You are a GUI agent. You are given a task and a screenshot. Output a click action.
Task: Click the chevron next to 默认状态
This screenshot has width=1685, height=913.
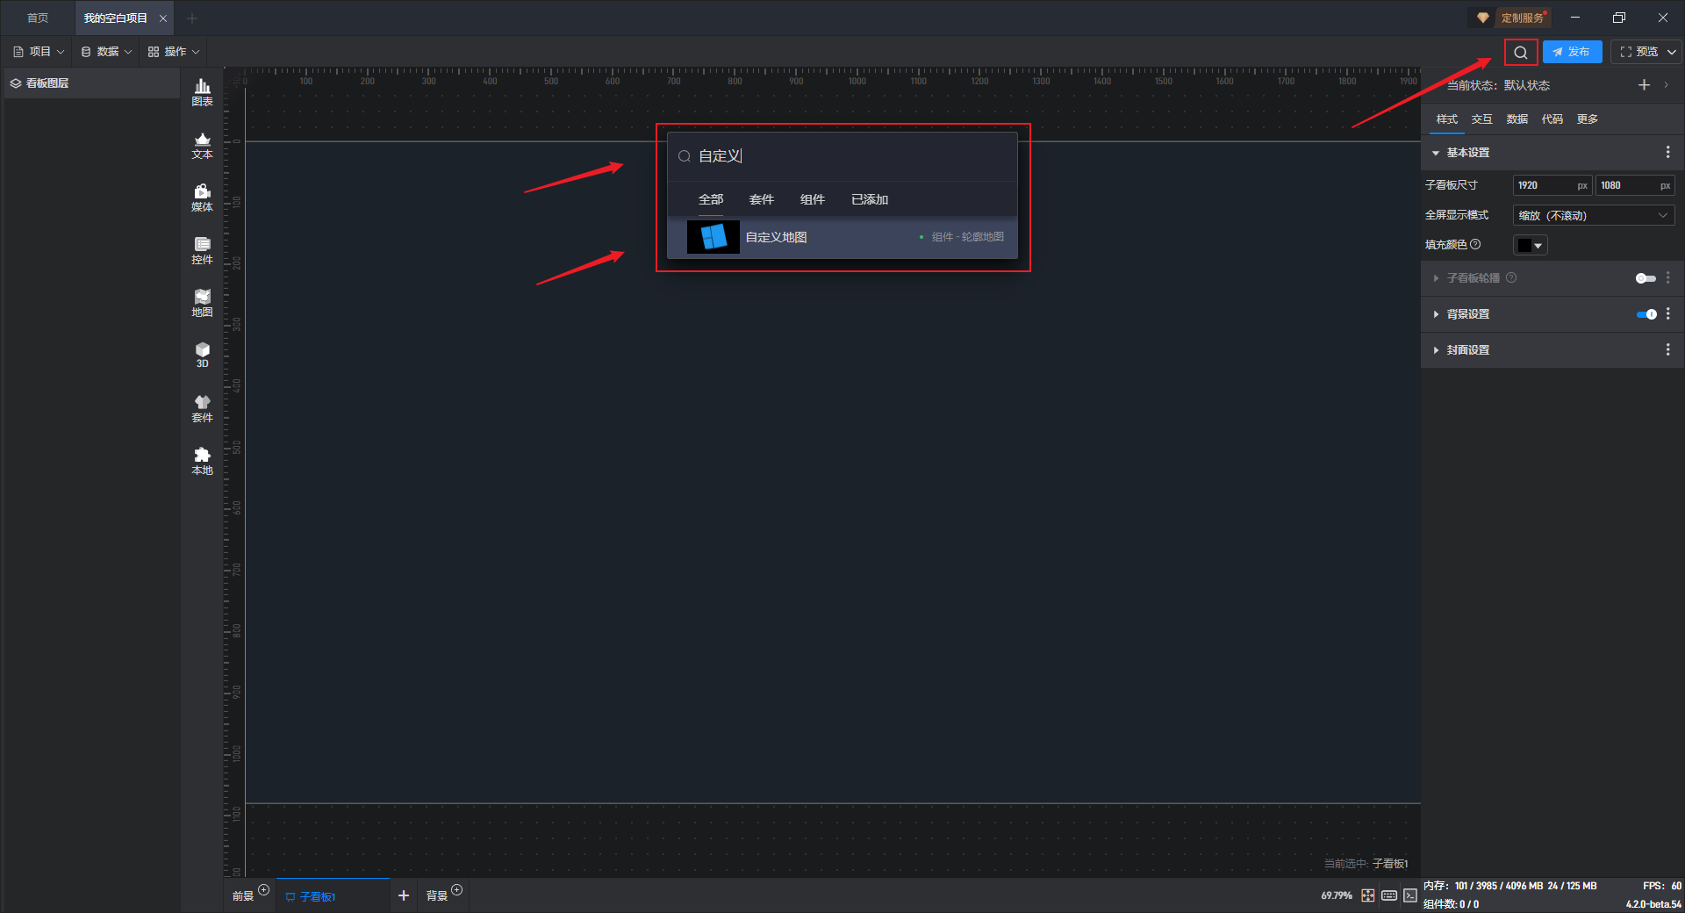click(1666, 85)
